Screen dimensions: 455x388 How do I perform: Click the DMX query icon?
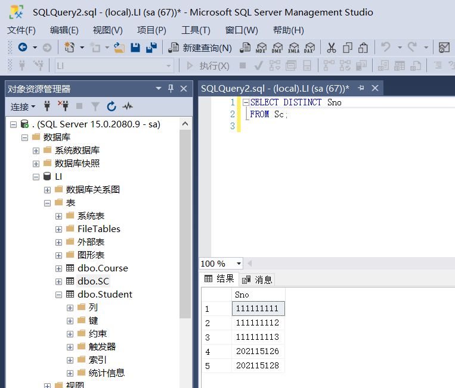click(x=277, y=48)
